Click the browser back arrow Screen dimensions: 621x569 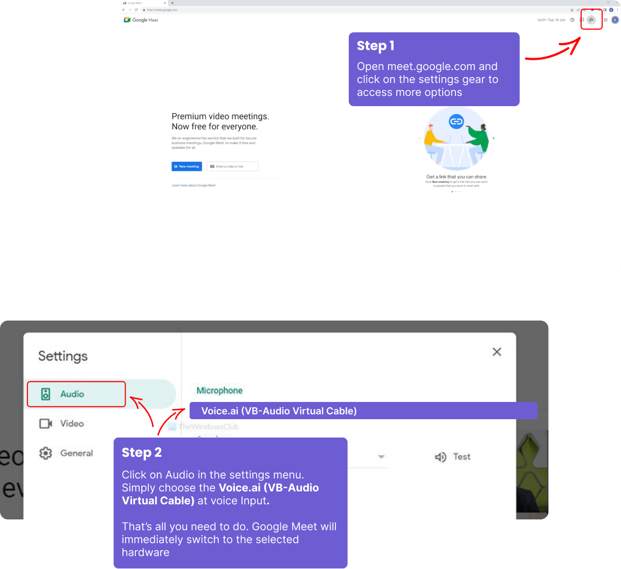(x=123, y=9)
